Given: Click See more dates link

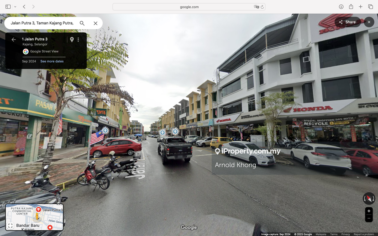Looking at the screenshot, I should pyautogui.click(x=52, y=61).
